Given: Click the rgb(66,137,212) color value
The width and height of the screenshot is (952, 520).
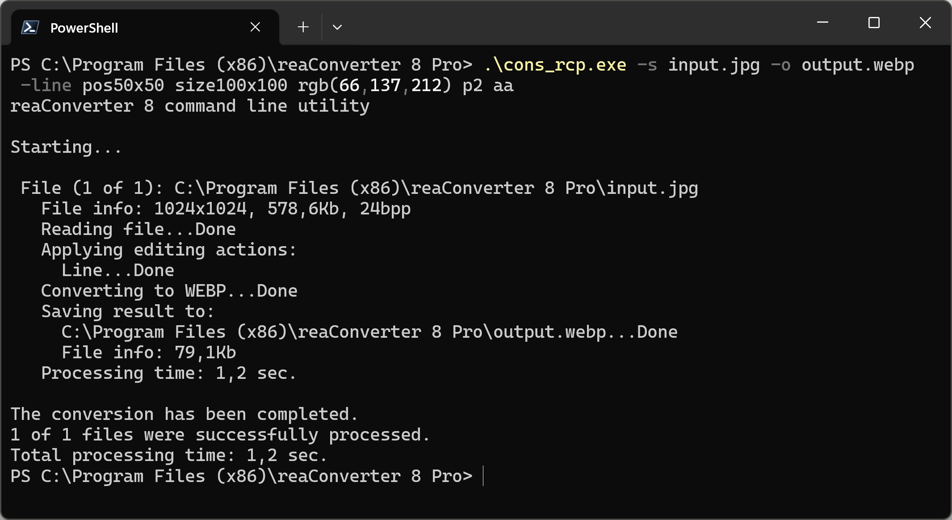Looking at the screenshot, I should tap(374, 86).
